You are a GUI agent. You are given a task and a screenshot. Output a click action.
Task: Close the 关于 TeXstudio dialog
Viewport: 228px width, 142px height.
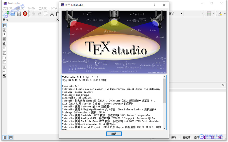pos(164,5)
